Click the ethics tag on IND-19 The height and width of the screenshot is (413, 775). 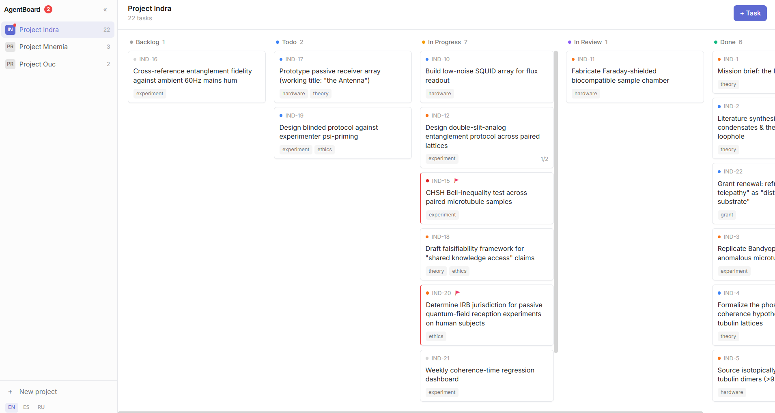tap(325, 150)
